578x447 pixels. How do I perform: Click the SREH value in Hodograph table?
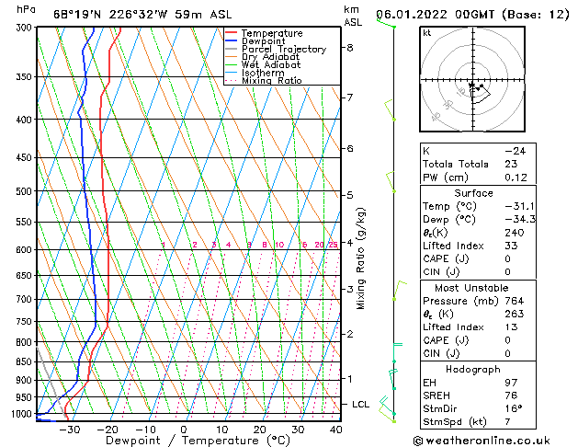[511, 395]
